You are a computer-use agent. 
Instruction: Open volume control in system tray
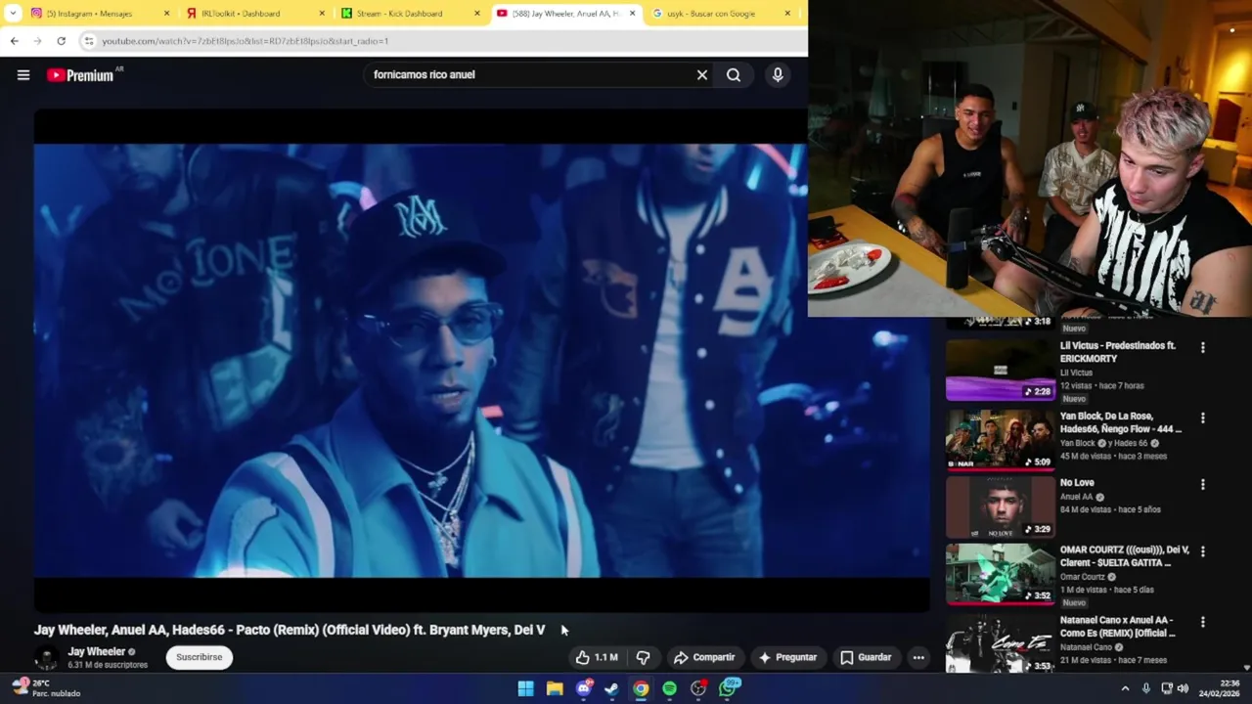pyautogui.click(x=1183, y=688)
